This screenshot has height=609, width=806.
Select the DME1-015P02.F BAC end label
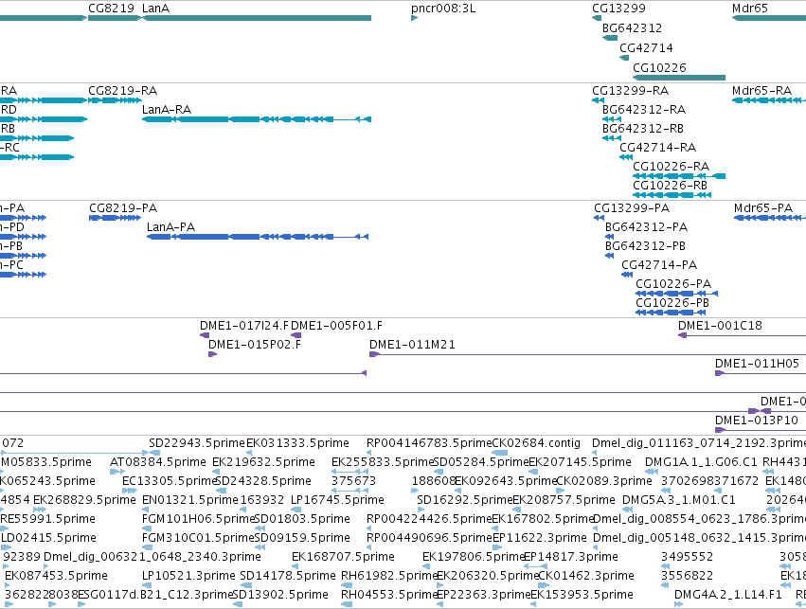tap(255, 345)
